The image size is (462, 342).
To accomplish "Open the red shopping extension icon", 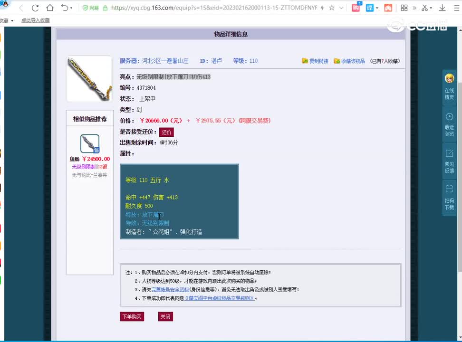I will click(x=356, y=8).
